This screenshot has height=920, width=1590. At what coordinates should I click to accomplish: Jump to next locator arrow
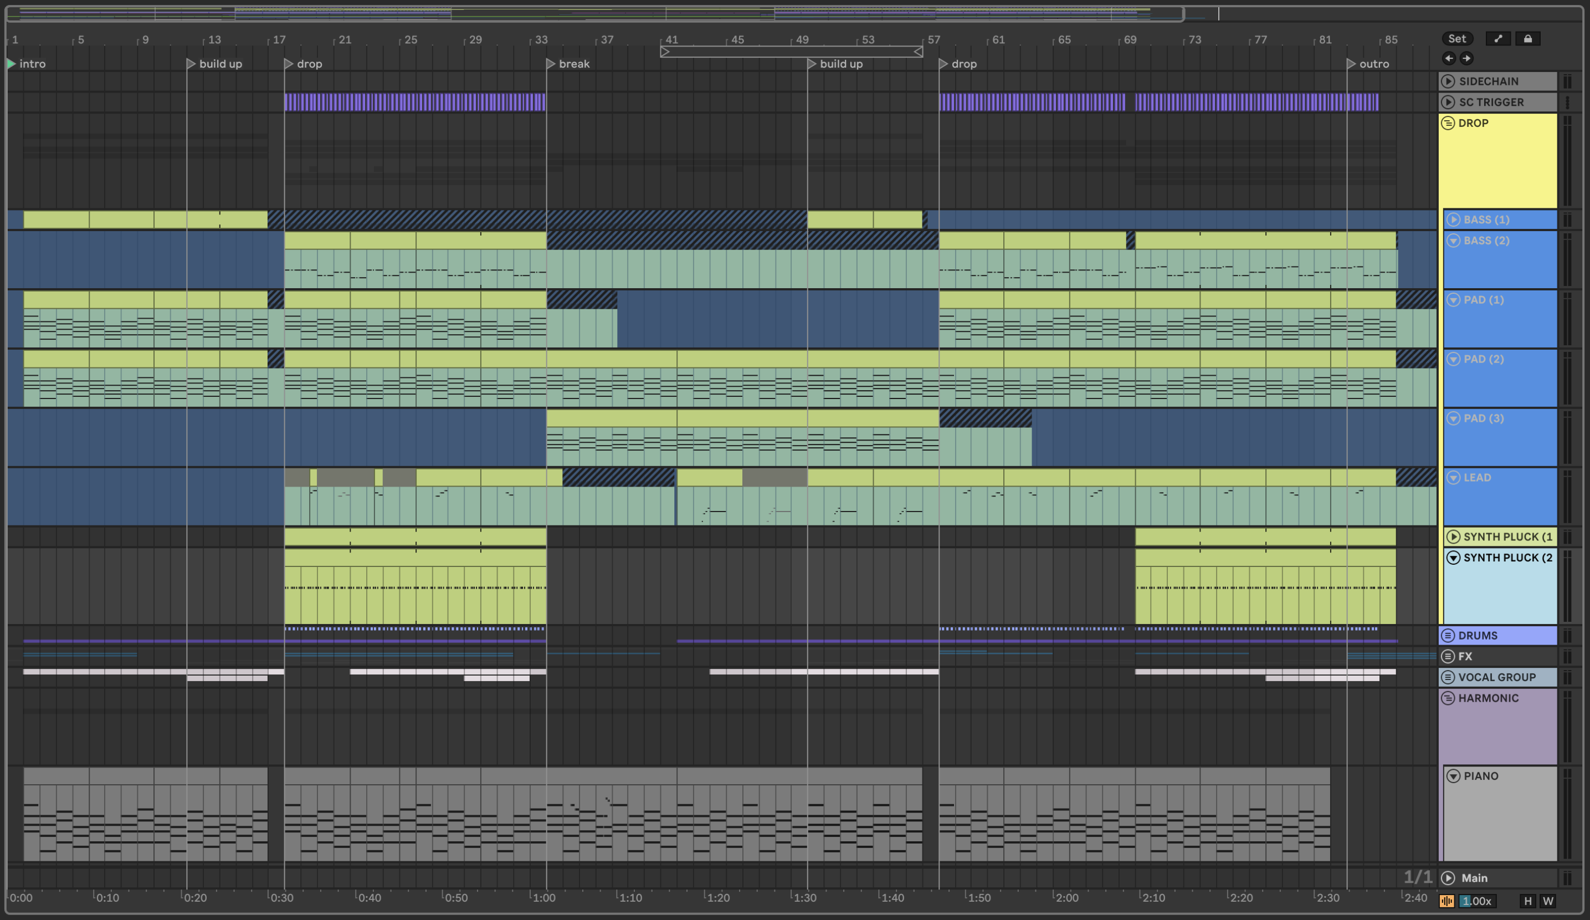(x=1466, y=58)
